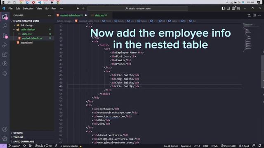This screenshot has height=148, width=264.
Task: Open data.md in the explorer tree
Action: tap(27, 34)
